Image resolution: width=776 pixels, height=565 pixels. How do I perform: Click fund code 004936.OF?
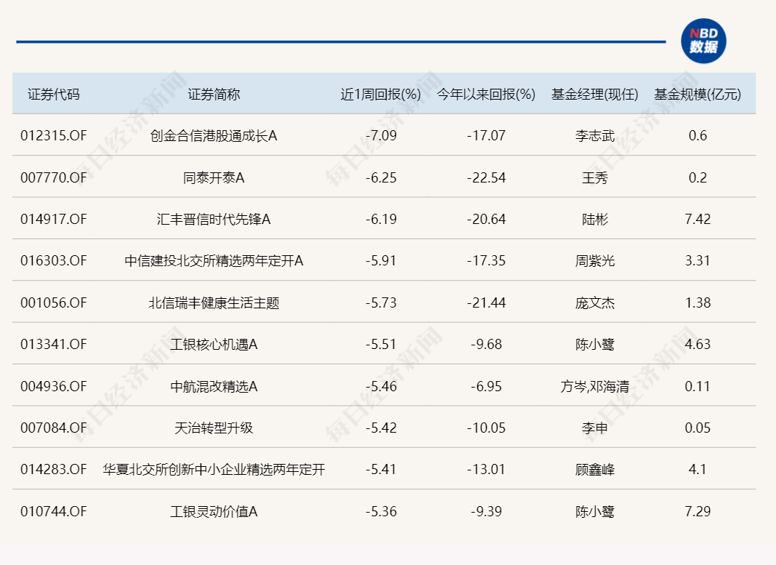tap(54, 387)
